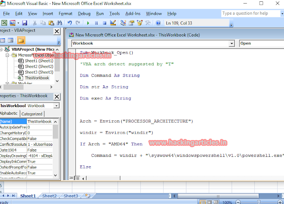Open the ThisWorkbook Workbook properties dropdown

point(56,106)
